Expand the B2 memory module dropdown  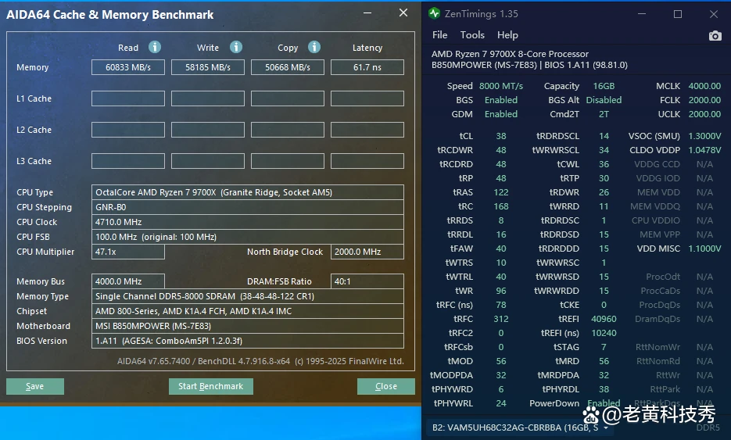coord(606,427)
